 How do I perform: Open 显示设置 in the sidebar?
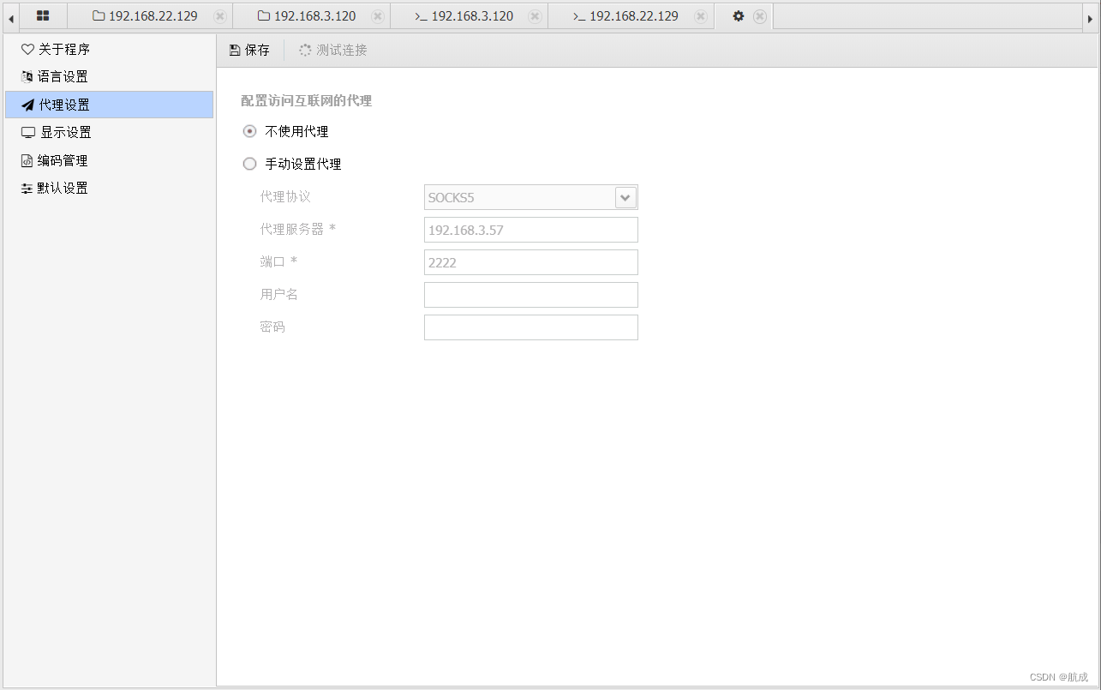pyautogui.click(x=110, y=133)
